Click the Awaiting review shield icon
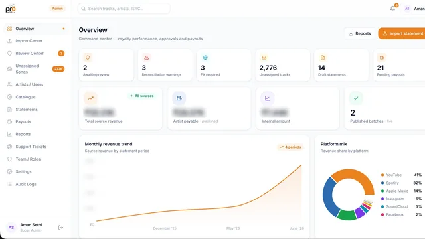Screen dimensions: 425x239 [x=88, y=58]
